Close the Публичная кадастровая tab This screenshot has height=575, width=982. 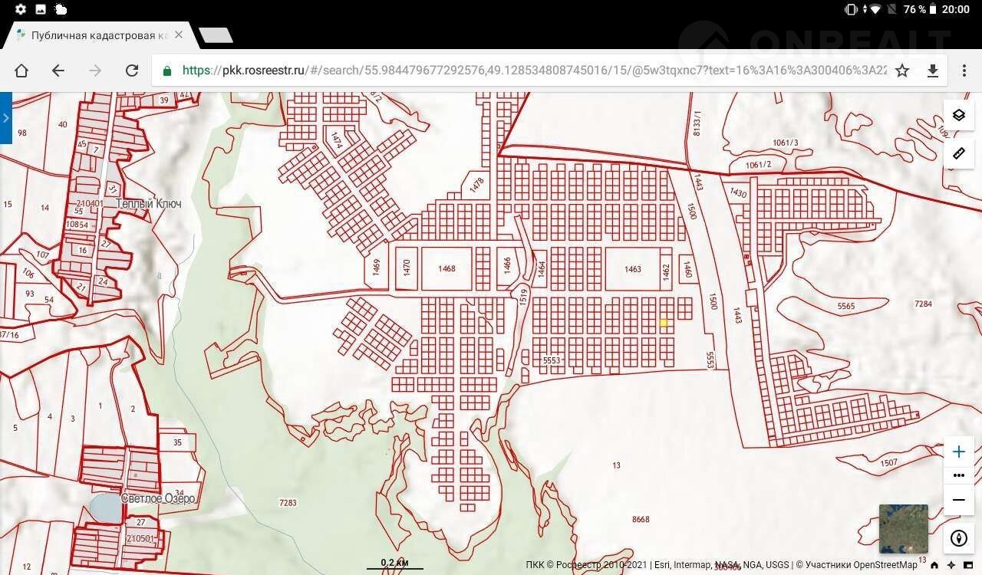179,35
